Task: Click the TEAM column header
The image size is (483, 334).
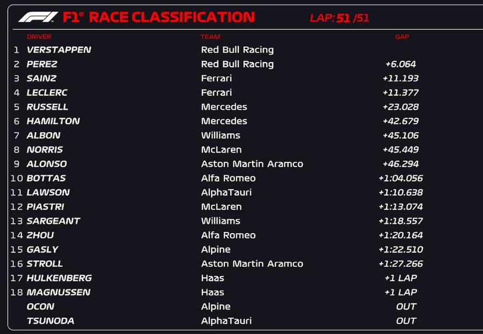Action: click(x=210, y=36)
